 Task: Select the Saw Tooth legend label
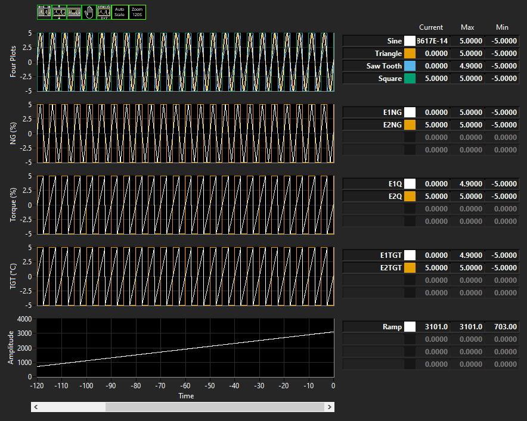384,66
